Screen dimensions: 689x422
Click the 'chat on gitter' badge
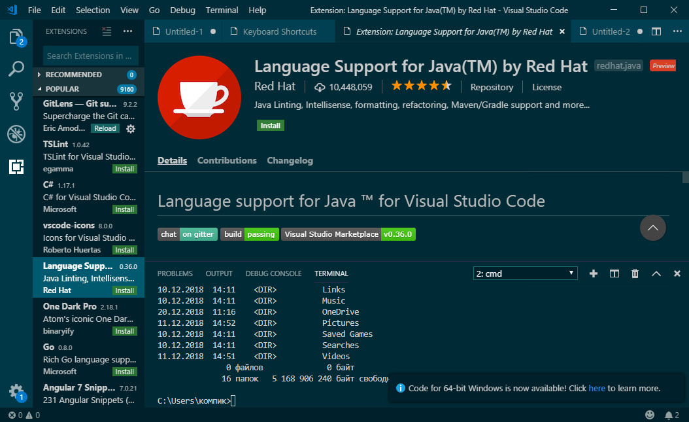(x=188, y=234)
